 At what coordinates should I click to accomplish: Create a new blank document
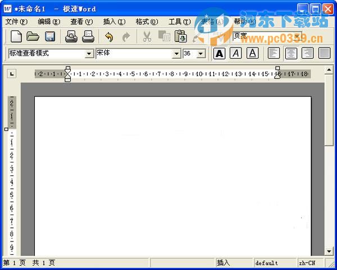(16, 36)
